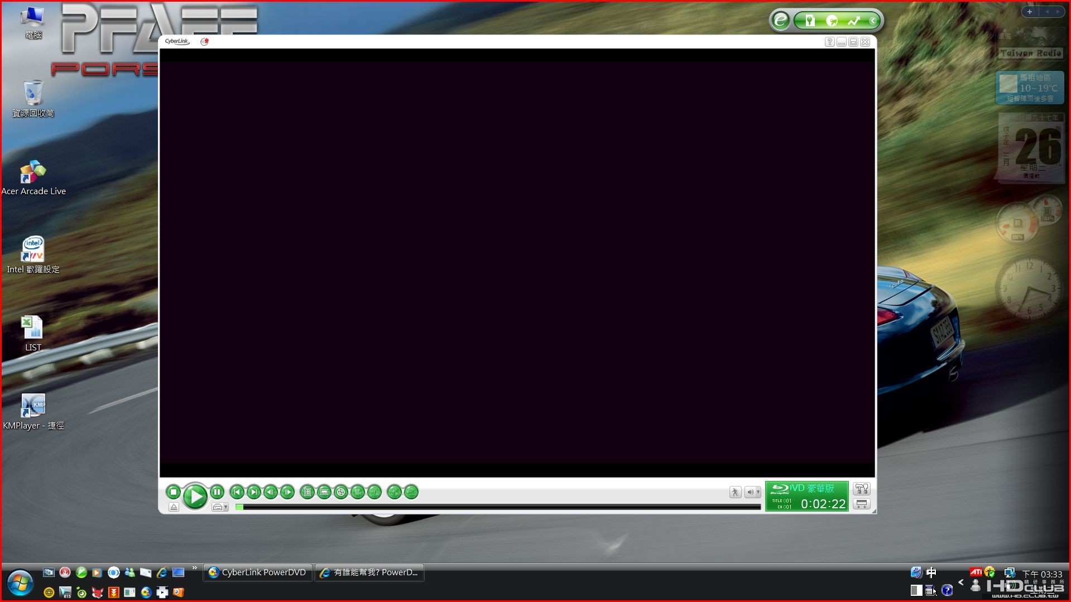Step backward one frame

(x=271, y=492)
